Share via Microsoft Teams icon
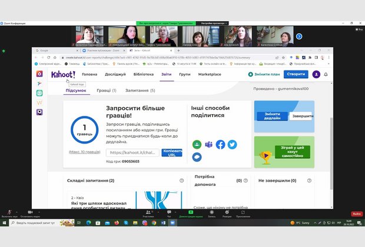Screen dimensions: 365x247 [208, 144]
